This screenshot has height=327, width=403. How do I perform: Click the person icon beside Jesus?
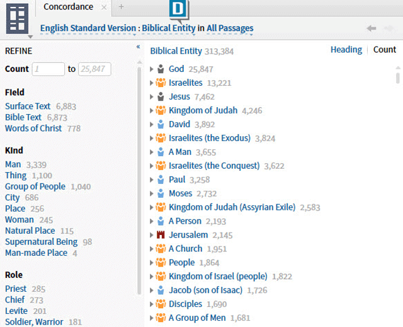tap(161, 96)
